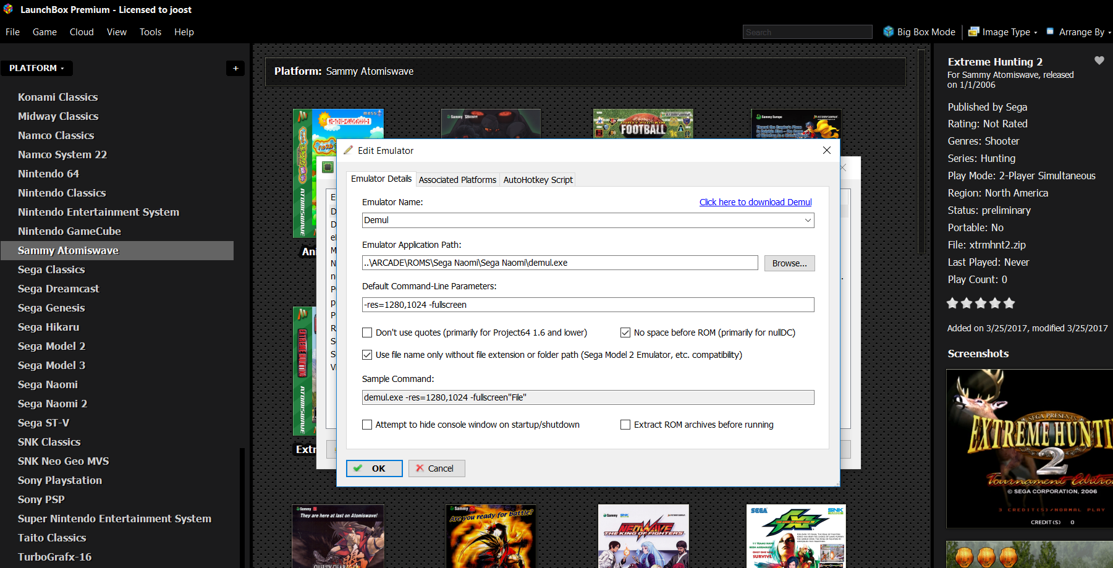Viewport: 1113px width, 568px height.
Task: Select Taito Classics platform
Action: coord(52,538)
